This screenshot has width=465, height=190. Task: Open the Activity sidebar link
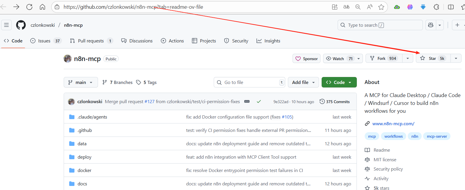[377, 178]
